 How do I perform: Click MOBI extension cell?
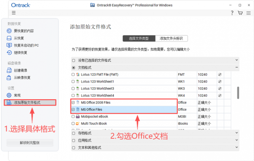[x=182, y=116]
